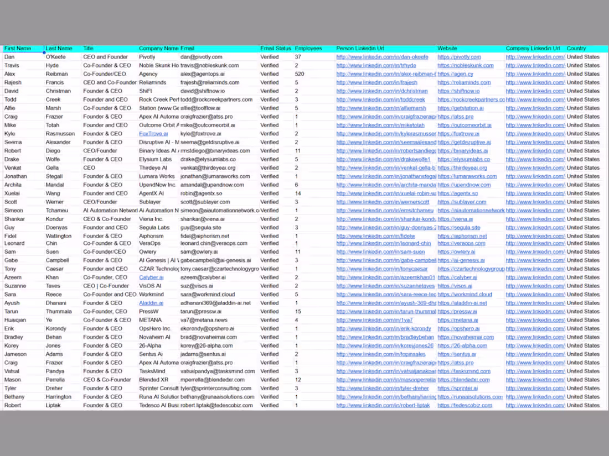Open the tasksmind.com website link
Screen dimensions: 609x456
(464, 371)
